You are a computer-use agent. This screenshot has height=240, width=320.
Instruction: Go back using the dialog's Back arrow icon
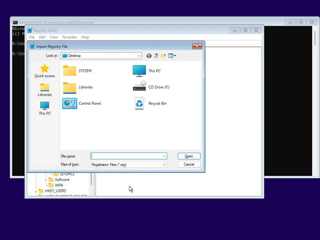click(x=149, y=56)
